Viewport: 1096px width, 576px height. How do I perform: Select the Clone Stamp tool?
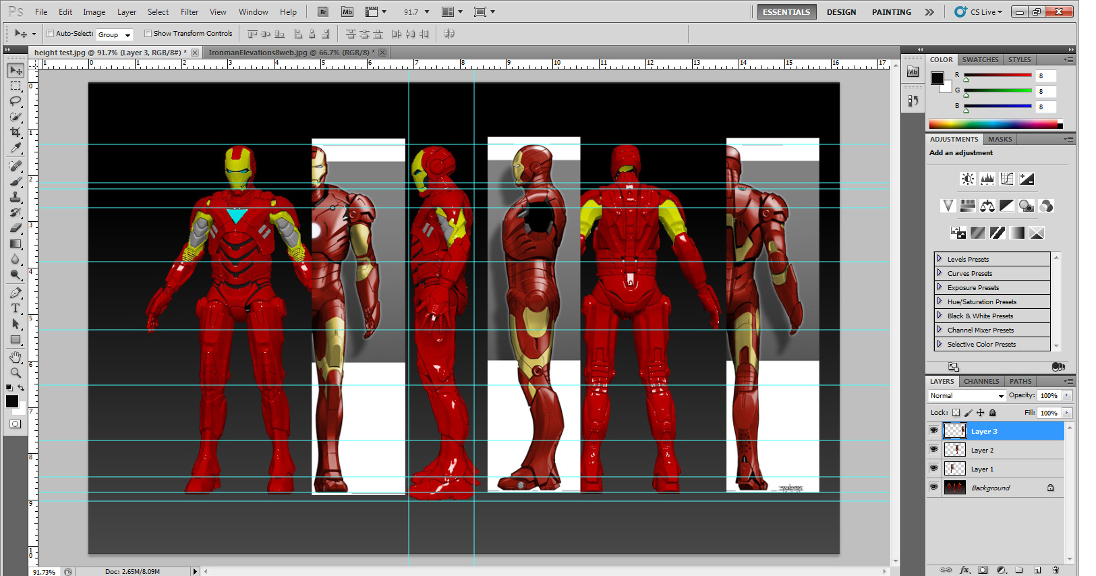click(x=16, y=197)
